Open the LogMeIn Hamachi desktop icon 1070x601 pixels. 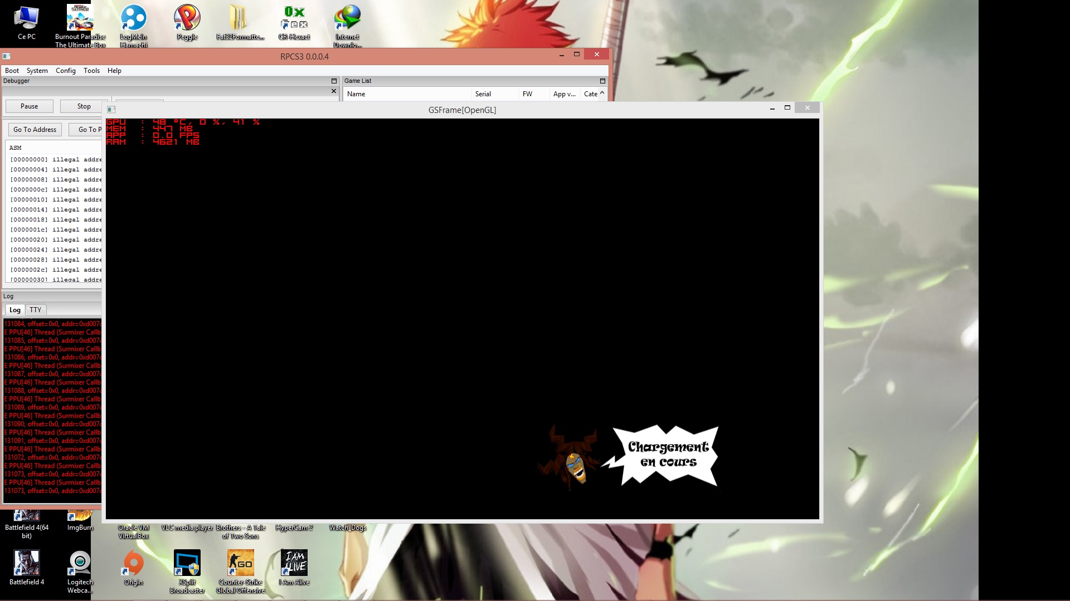coord(134,19)
